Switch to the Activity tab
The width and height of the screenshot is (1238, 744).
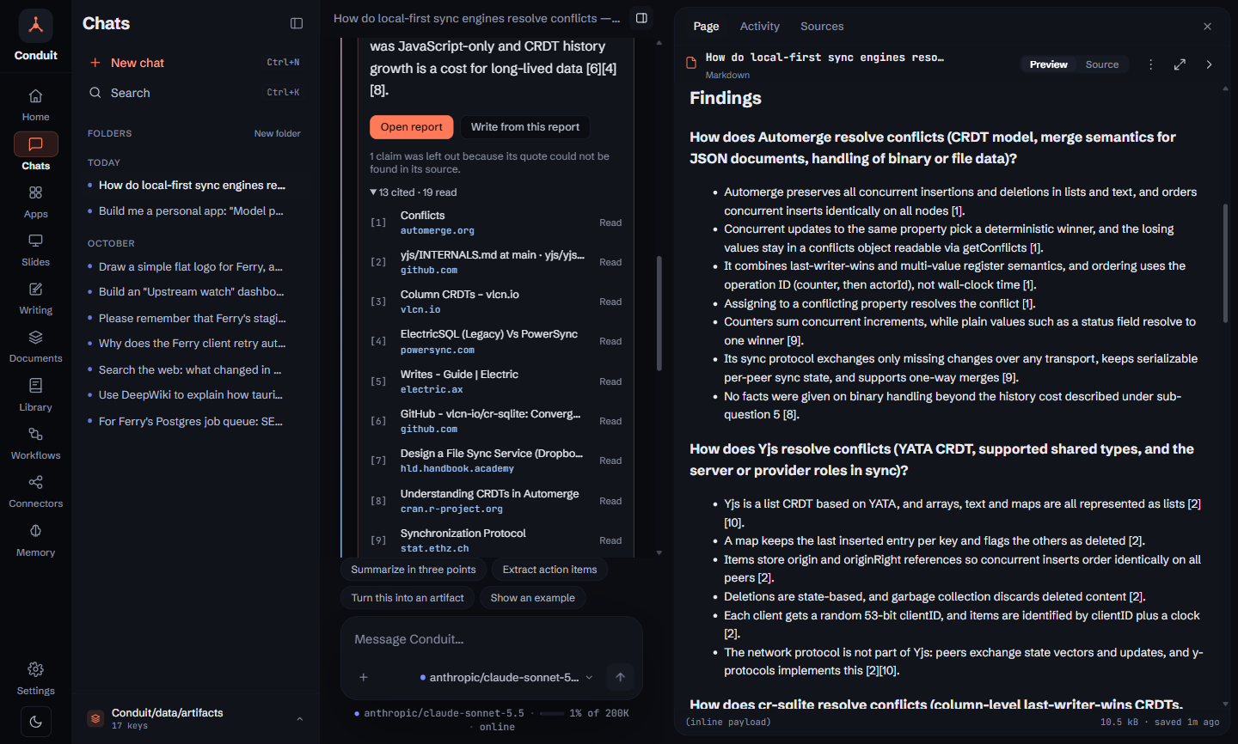coord(759,27)
